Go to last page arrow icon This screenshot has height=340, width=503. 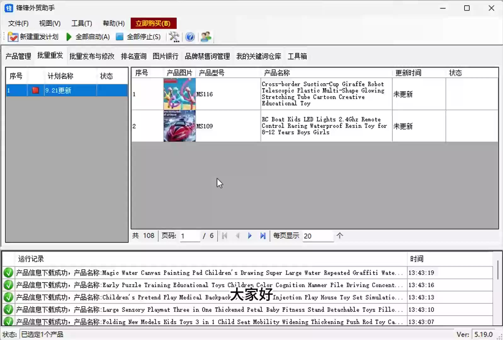click(x=263, y=235)
